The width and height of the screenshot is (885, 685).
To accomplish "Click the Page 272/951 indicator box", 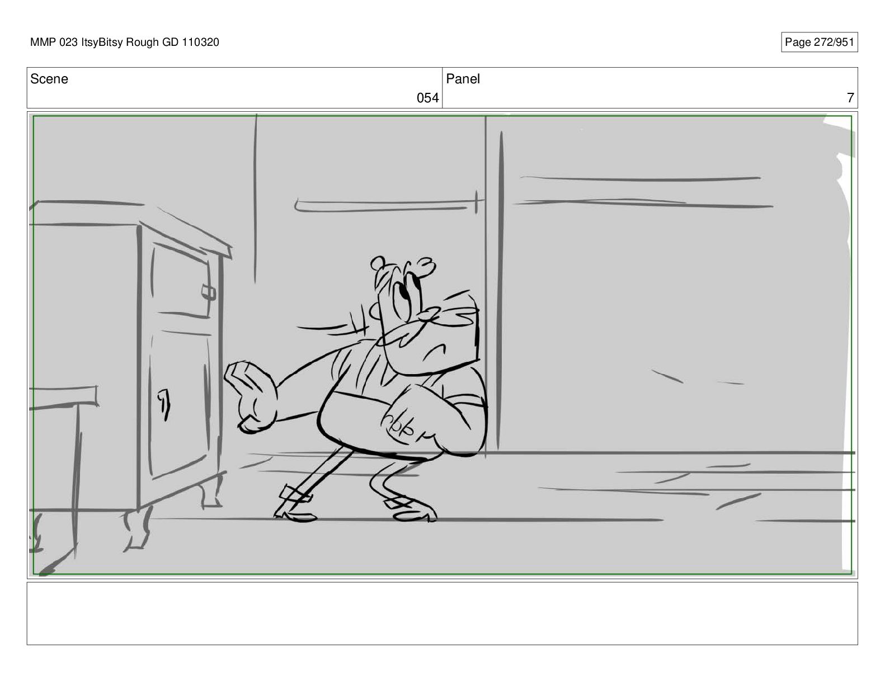I will 819,42.
